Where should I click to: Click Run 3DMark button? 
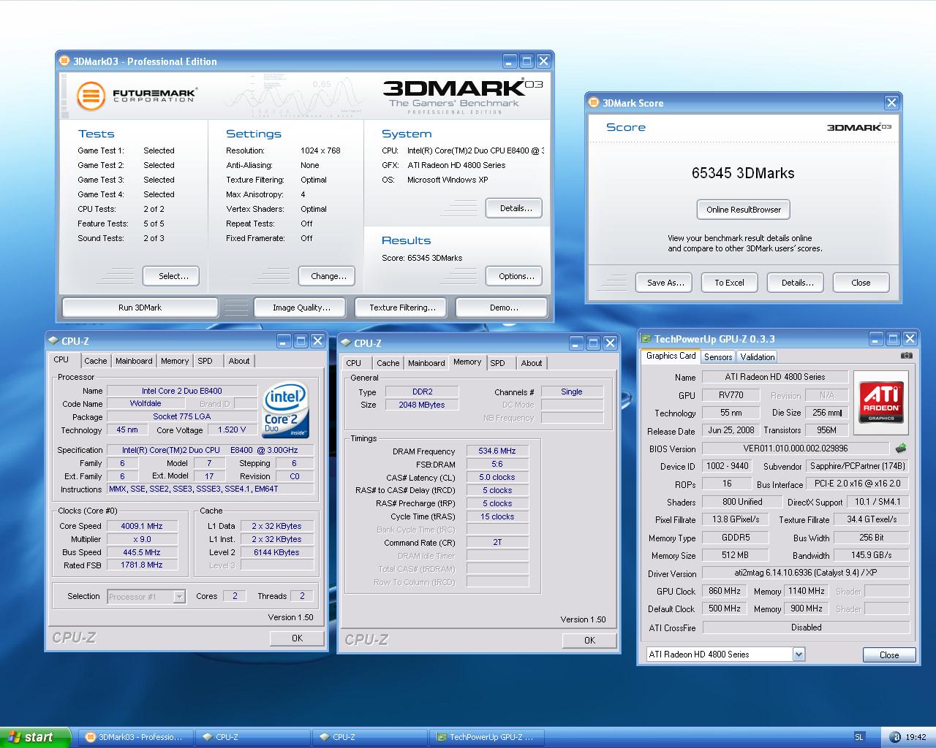[140, 308]
